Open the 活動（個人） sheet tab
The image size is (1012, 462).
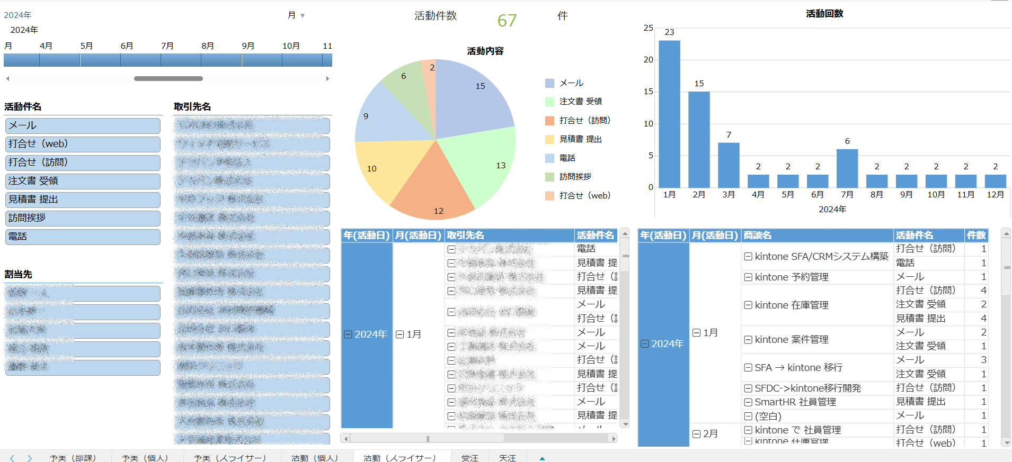(x=314, y=458)
